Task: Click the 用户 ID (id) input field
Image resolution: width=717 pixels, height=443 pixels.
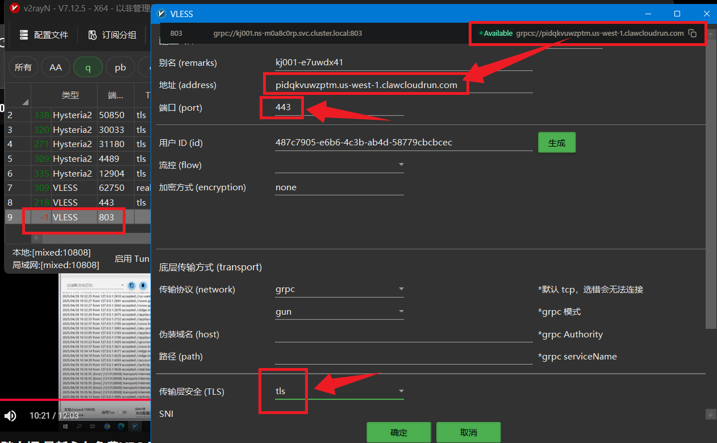Action: [403, 143]
